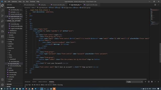Open the Selection menu
This screenshot has width=161, height=90.
(x=14, y=1)
